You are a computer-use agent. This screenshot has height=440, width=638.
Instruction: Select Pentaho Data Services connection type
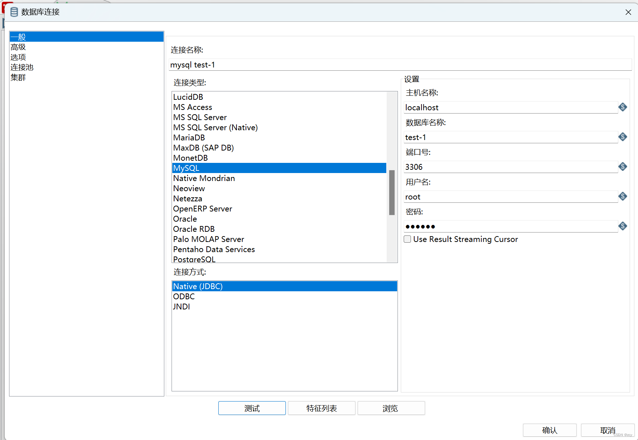[x=279, y=249]
